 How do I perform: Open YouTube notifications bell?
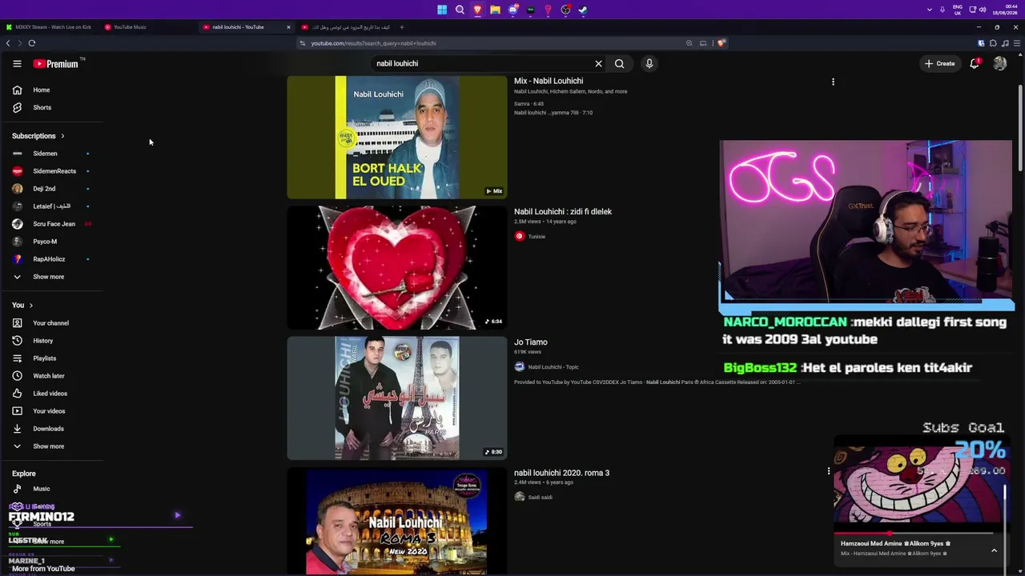(975, 64)
